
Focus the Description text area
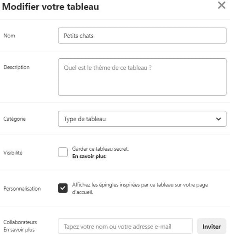pyautogui.click(x=142, y=77)
